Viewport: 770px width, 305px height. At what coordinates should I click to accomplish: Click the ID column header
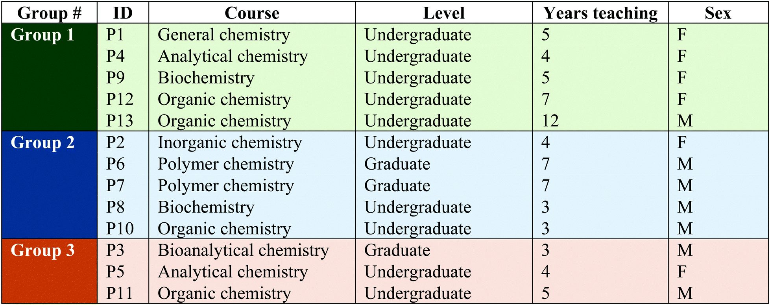(123, 13)
